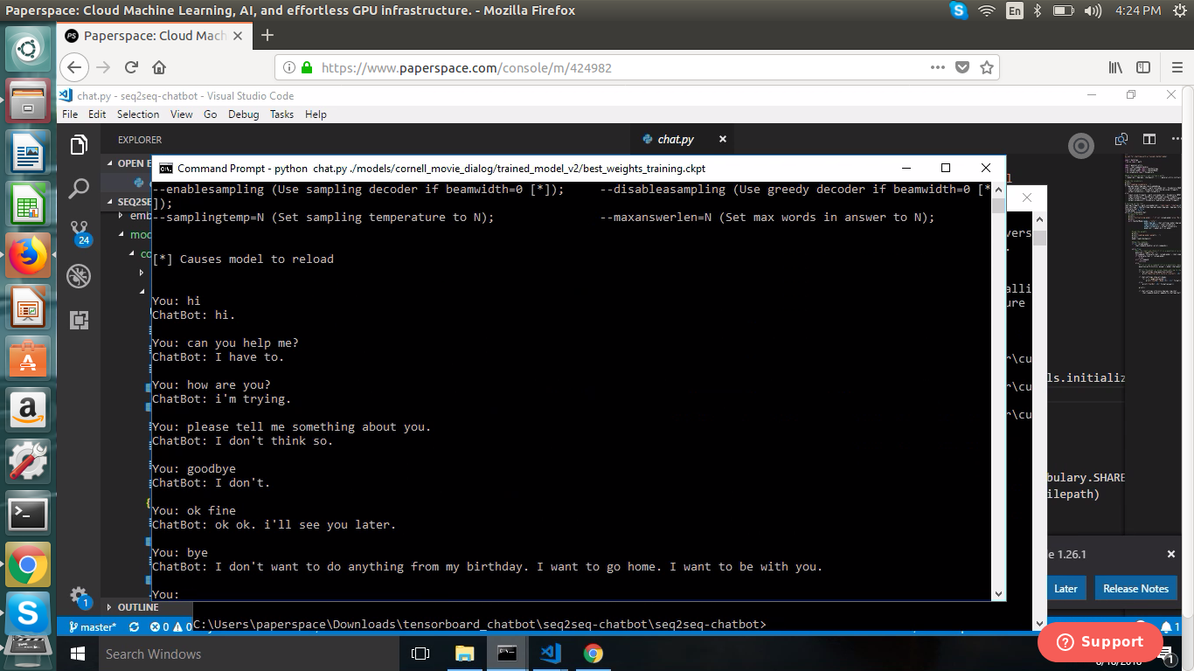This screenshot has height=671, width=1194.
Task: Open the Terminal from Ubuntu dock
Action: [28, 514]
